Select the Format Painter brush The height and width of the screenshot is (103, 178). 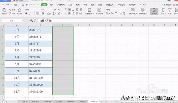19,10
